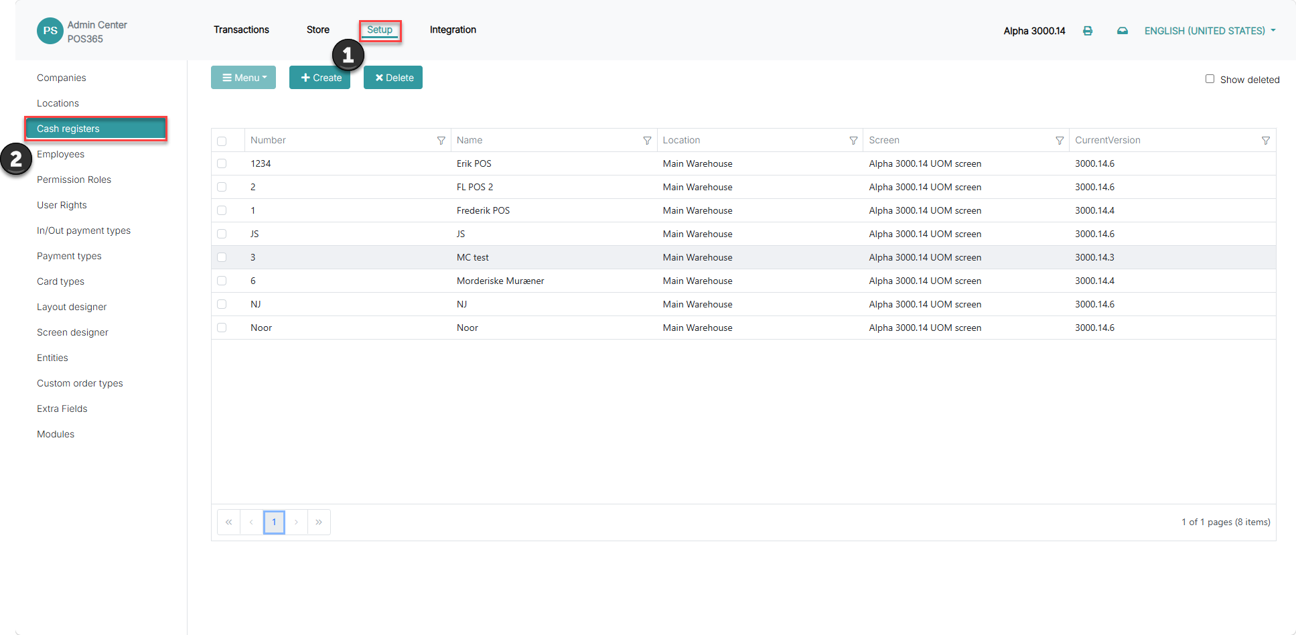Open Employees in the sidebar
This screenshot has width=1296, height=635.
click(x=60, y=154)
